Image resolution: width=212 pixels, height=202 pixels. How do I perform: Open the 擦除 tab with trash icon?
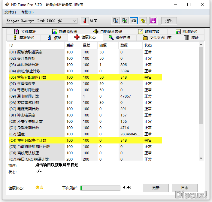[191, 38]
